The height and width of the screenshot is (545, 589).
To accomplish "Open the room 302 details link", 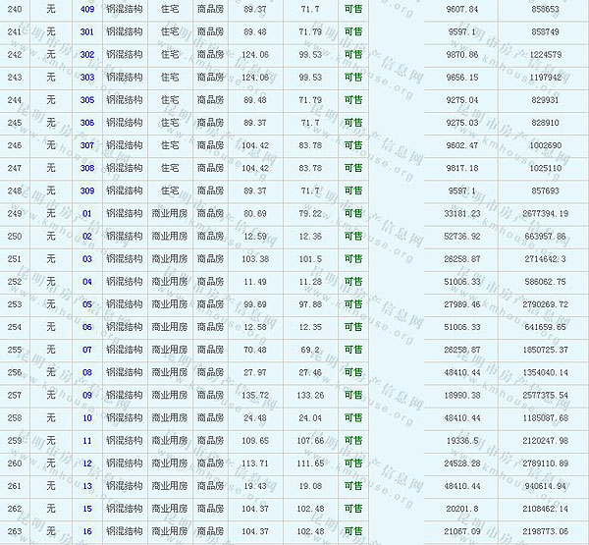I will pyautogui.click(x=87, y=54).
